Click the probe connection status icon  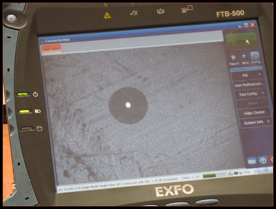(230, 174)
